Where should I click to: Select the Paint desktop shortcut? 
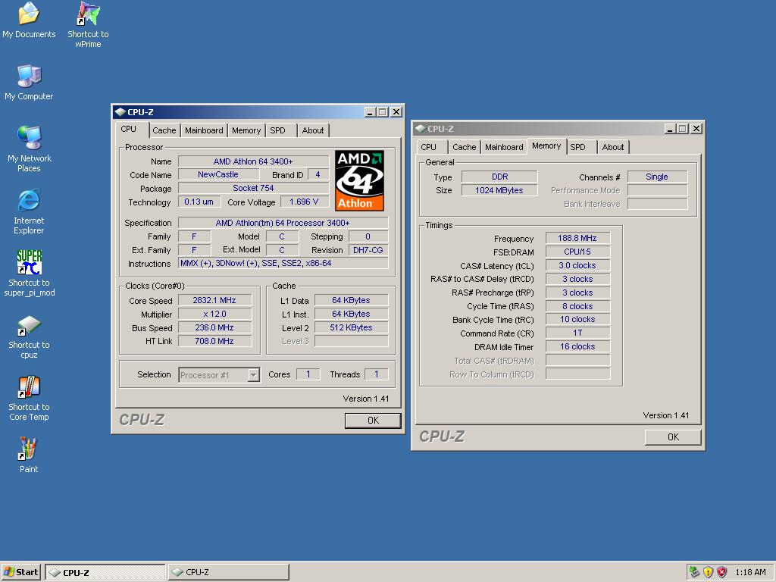pyautogui.click(x=29, y=455)
